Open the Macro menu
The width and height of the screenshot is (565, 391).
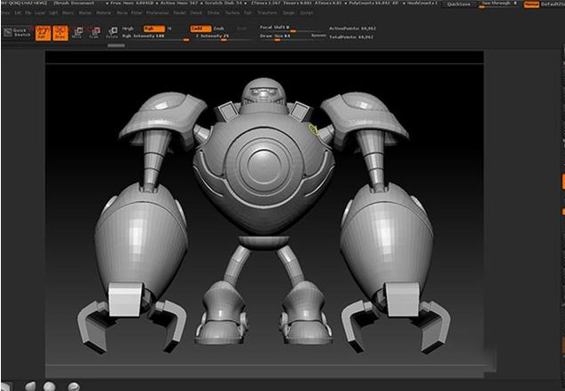click(67, 12)
